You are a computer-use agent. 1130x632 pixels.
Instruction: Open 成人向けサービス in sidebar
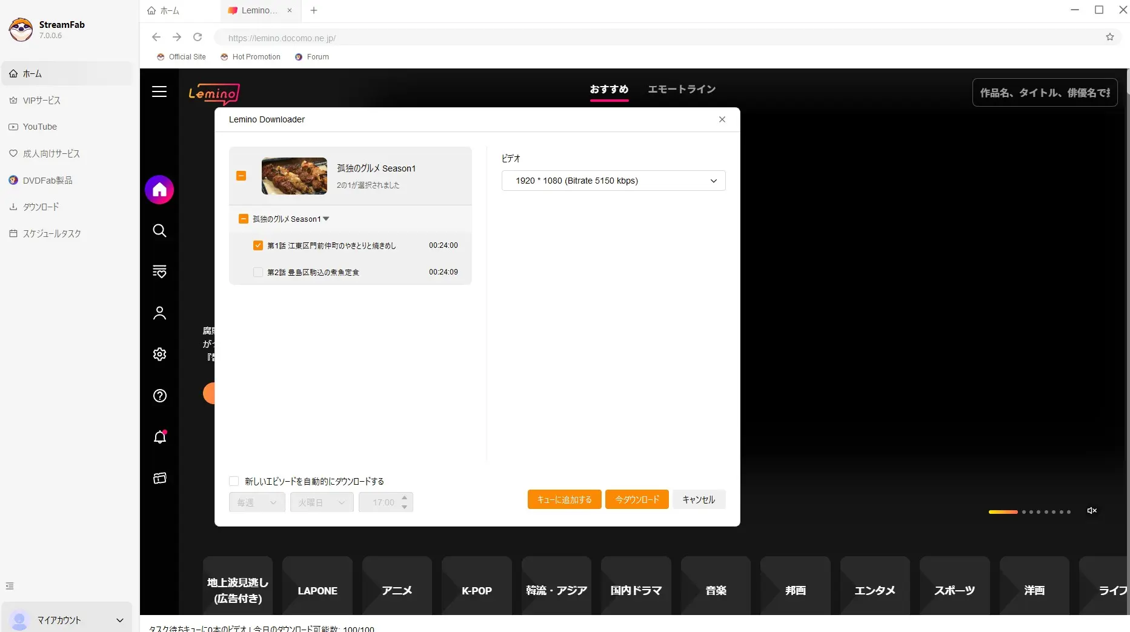tap(67, 153)
